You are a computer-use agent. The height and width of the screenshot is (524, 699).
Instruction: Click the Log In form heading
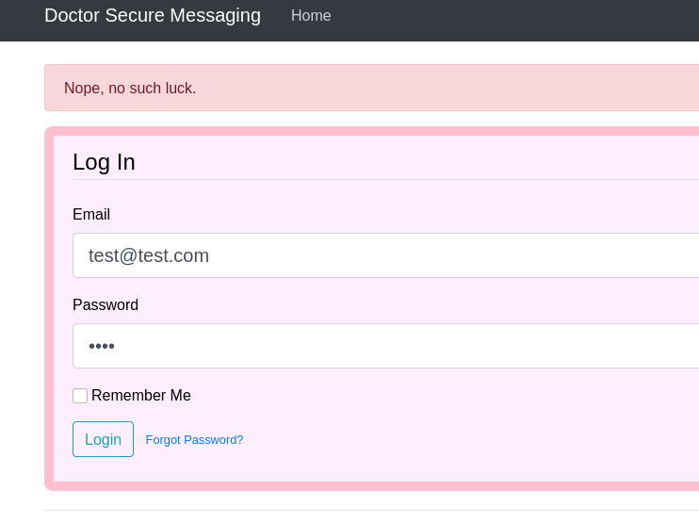point(104,162)
